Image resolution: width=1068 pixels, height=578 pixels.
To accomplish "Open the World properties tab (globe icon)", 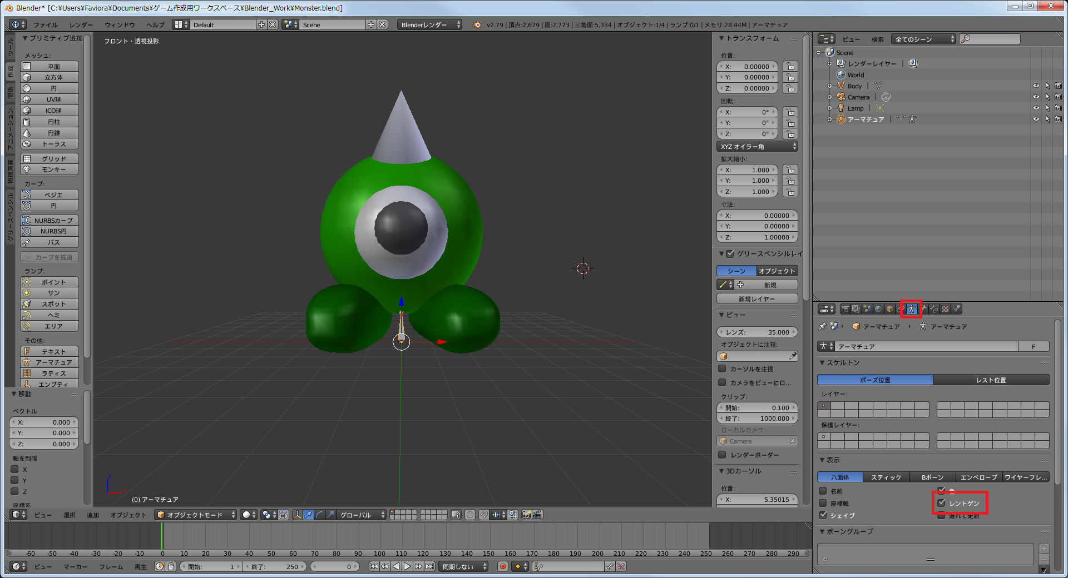I will tap(878, 309).
